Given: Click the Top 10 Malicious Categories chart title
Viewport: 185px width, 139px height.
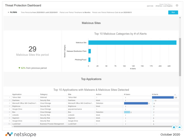Looking at the screenshot, I should pos(120,34).
